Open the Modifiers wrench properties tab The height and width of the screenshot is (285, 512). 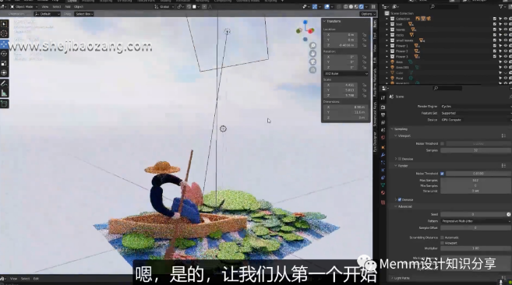point(383,155)
